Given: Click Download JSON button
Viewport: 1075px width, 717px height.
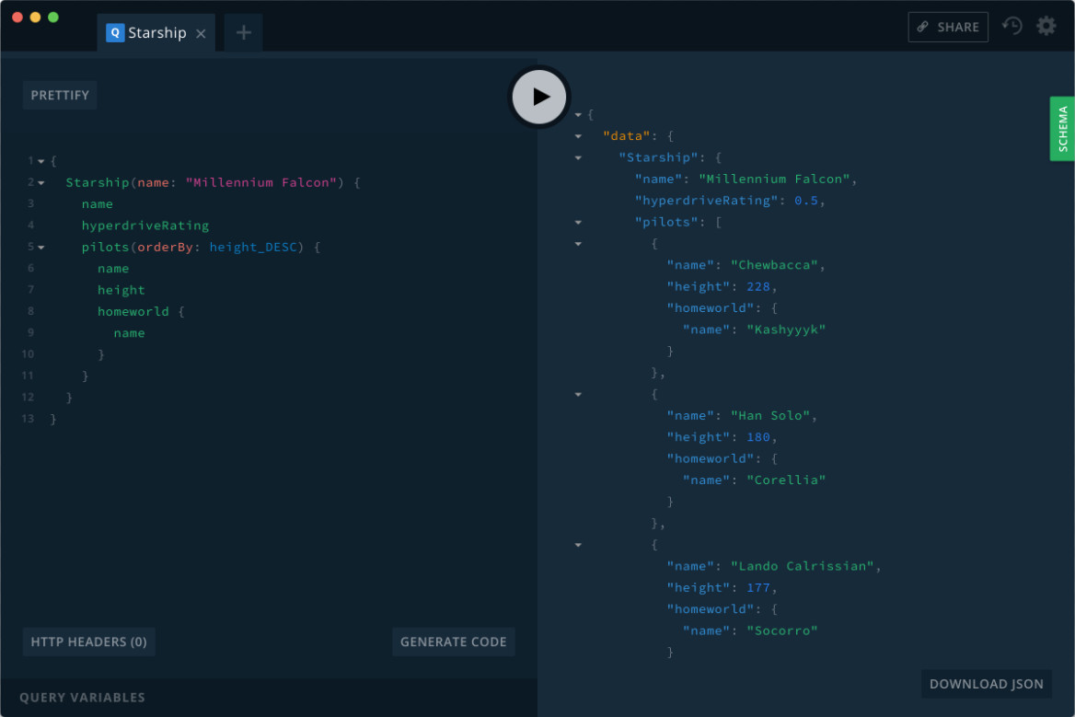Looking at the screenshot, I should click(986, 684).
